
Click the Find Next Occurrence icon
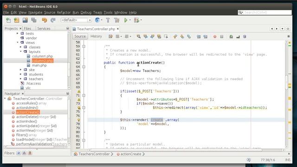152,36
